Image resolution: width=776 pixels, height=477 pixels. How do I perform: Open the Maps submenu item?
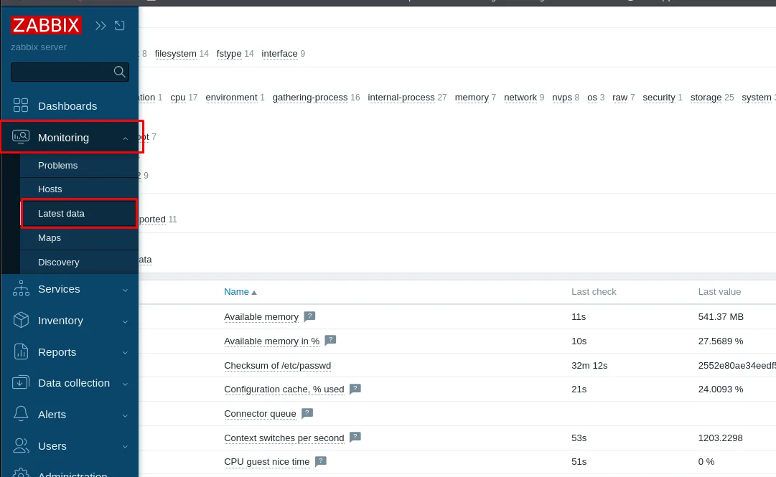tap(79, 237)
